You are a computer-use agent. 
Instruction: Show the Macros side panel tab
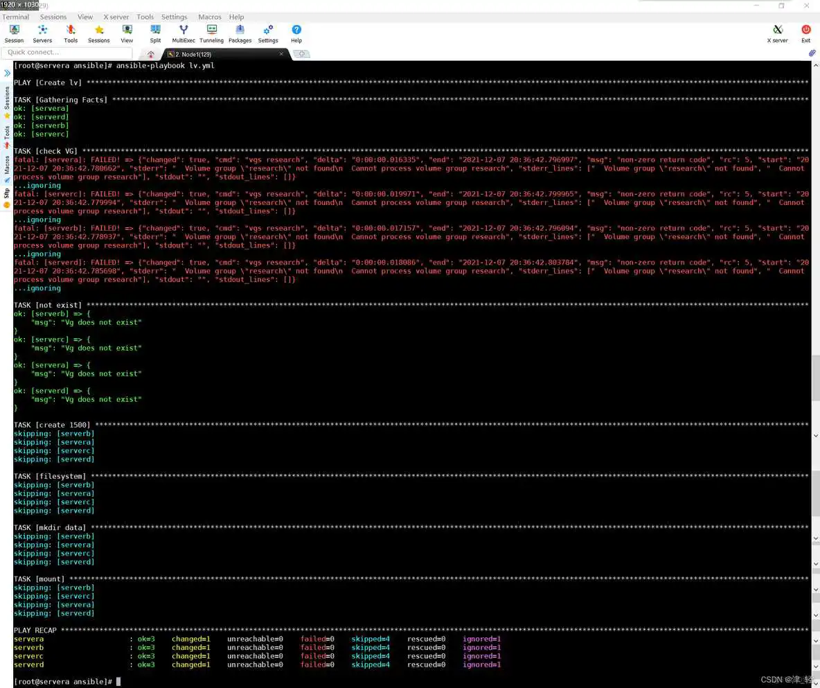(7, 165)
